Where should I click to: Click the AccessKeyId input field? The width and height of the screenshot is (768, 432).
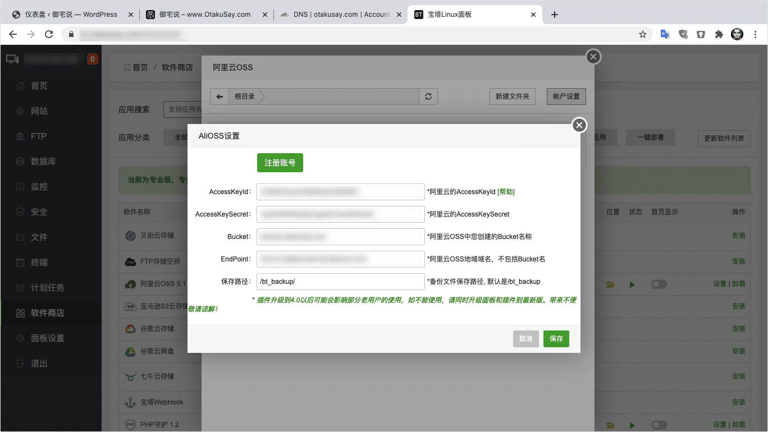(340, 192)
